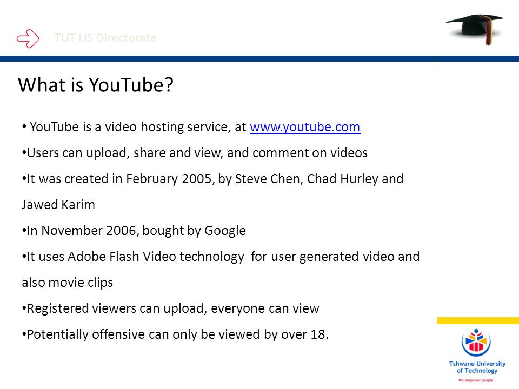Screen dimensions: 519x389
Task: Click the 'We empower people' slogan text
Action: click(x=476, y=380)
